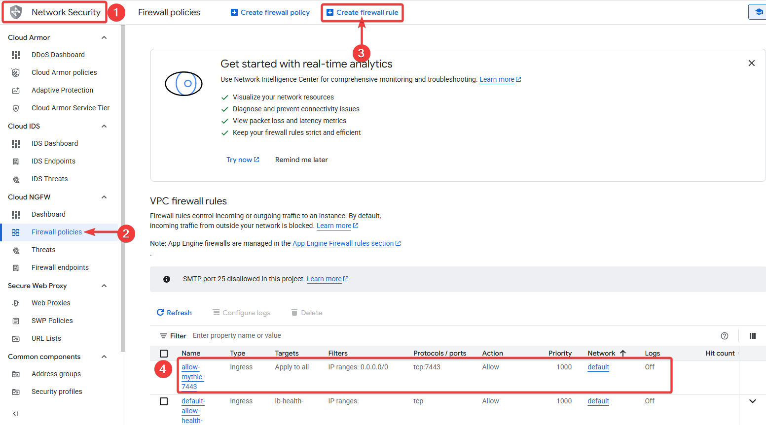The image size is (766, 425).
Task: Open the learning panel graduation cap icon
Action: coord(759,12)
